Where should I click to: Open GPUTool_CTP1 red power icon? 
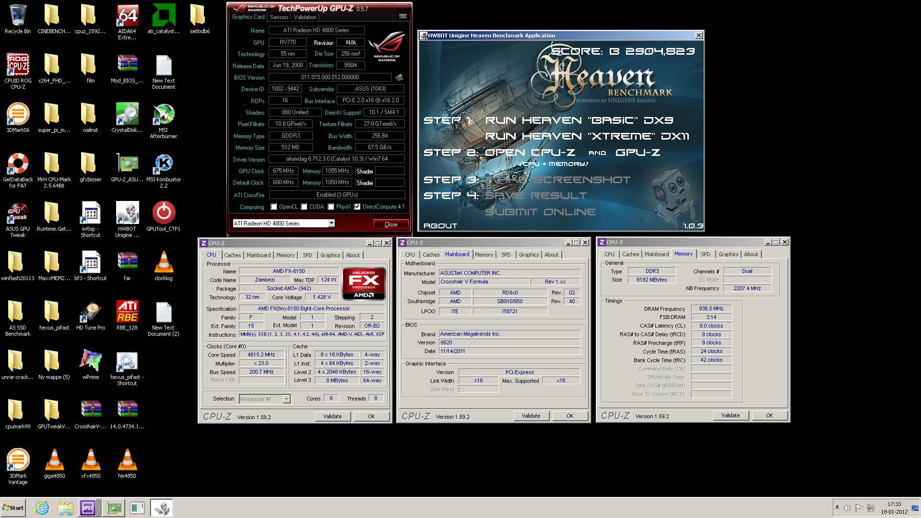[164, 216]
